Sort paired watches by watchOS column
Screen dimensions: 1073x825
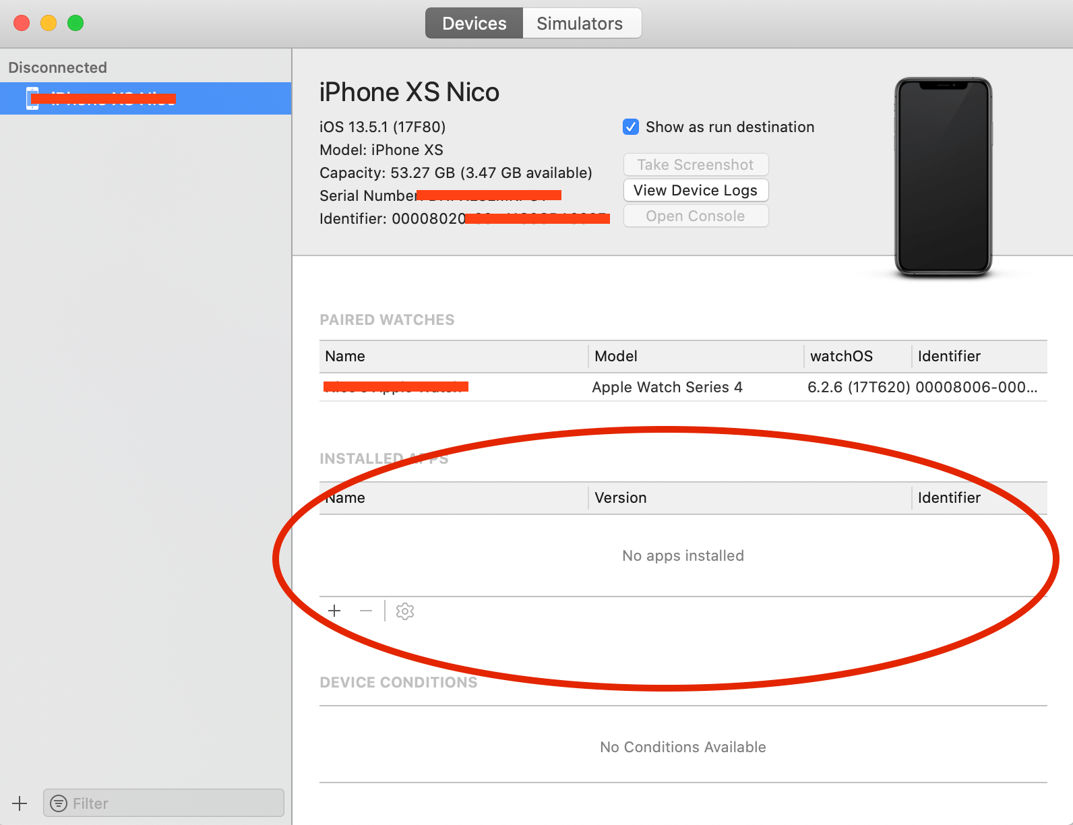pos(858,356)
